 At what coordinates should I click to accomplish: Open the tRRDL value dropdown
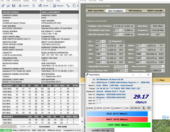143,50
